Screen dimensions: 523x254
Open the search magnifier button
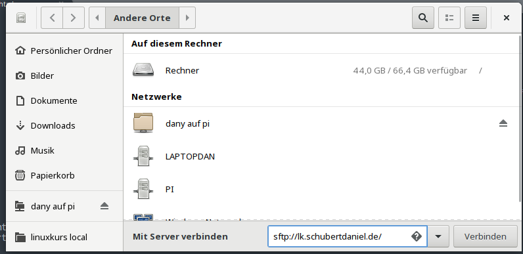[423, 18]
